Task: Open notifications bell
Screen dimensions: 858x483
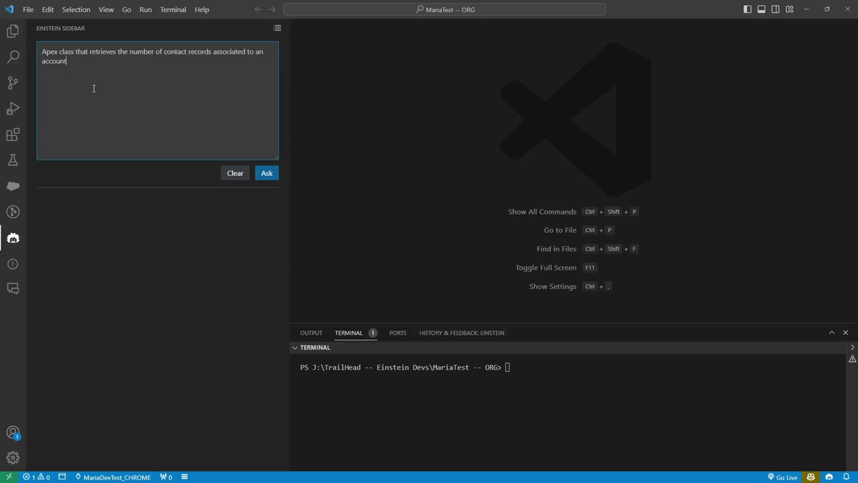Action: coord(846,477)
